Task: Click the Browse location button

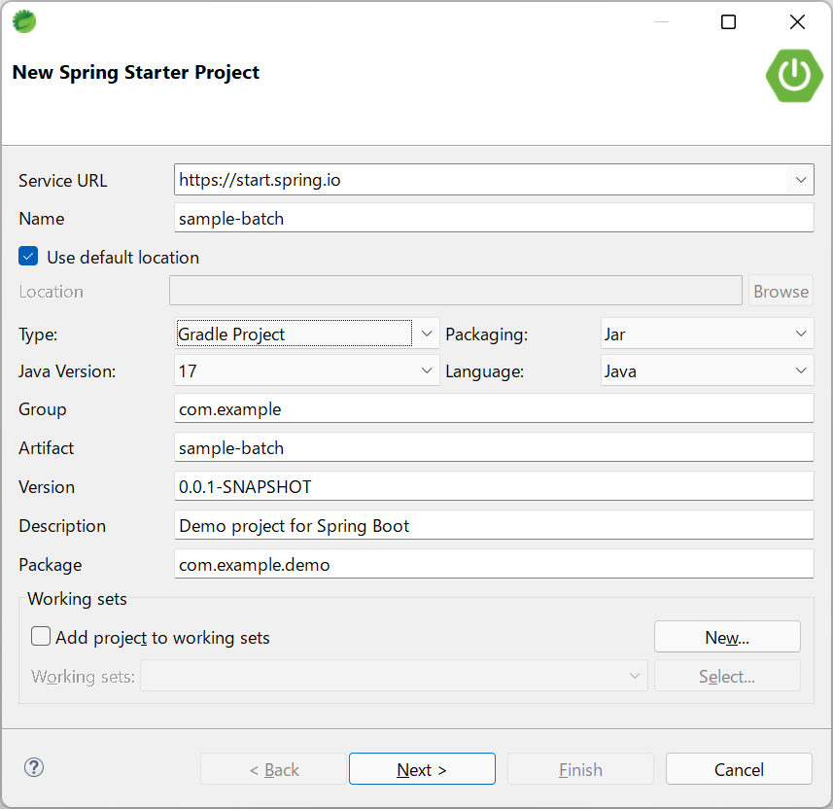Action: (781, 290)
